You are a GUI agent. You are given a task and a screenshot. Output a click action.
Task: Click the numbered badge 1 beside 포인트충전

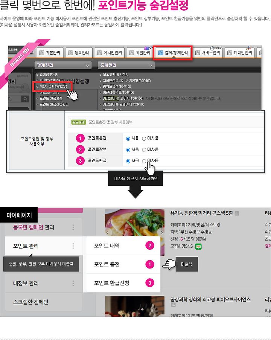tap(80, 138)
